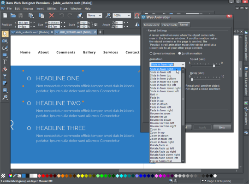Click the Help button in Web Animation
This screenshot has height=184, width=249.
(x=222, y=127)
